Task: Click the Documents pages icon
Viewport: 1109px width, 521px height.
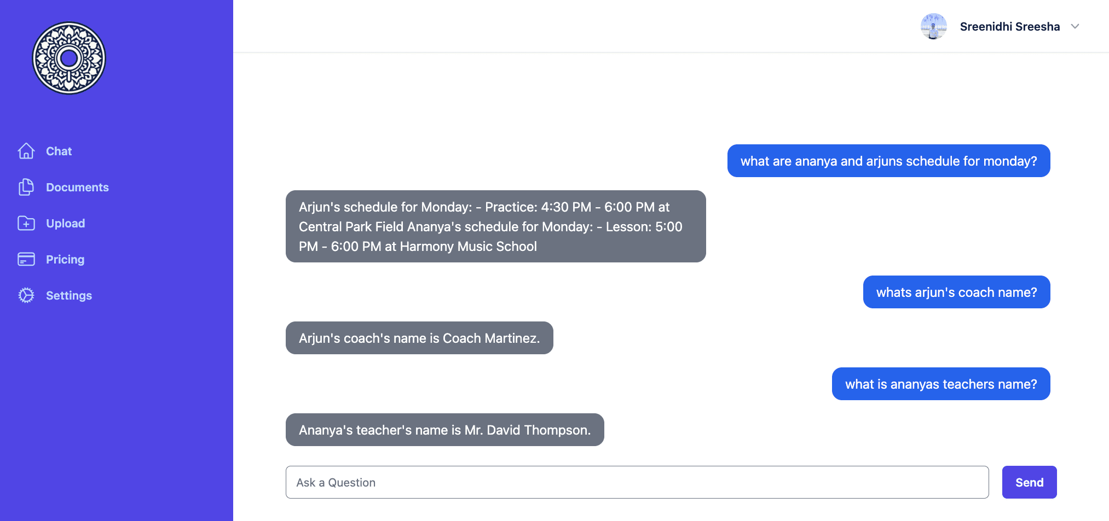Action: (x=26, y=187)
